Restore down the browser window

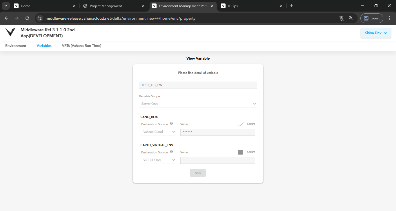tap(376, 6)
